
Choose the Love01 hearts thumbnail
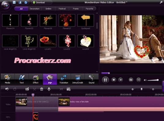48,41
